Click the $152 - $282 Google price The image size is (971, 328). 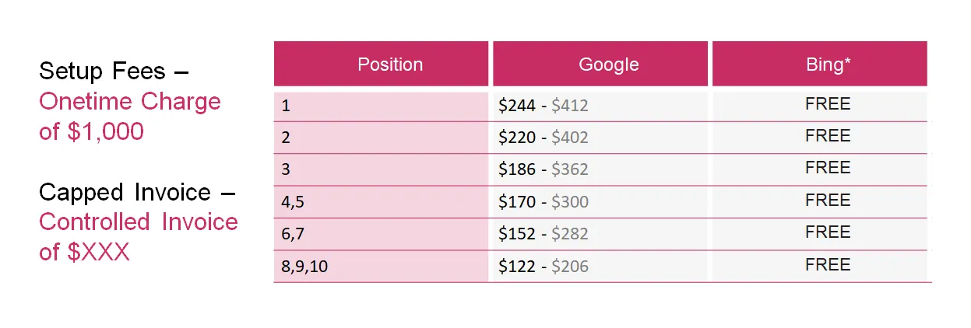click(544, 234)
